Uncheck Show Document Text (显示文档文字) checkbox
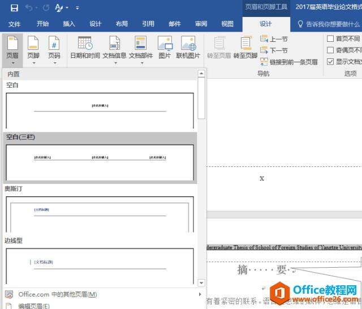The image size is (362, 309). coord(330,62)
